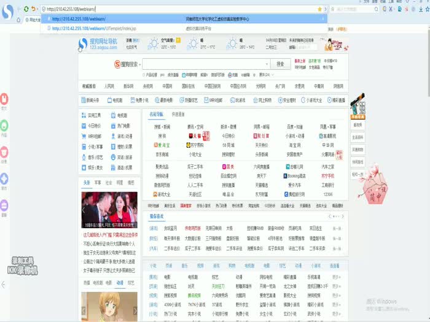Click the Sogou browser logo icon

click(9, 11)
